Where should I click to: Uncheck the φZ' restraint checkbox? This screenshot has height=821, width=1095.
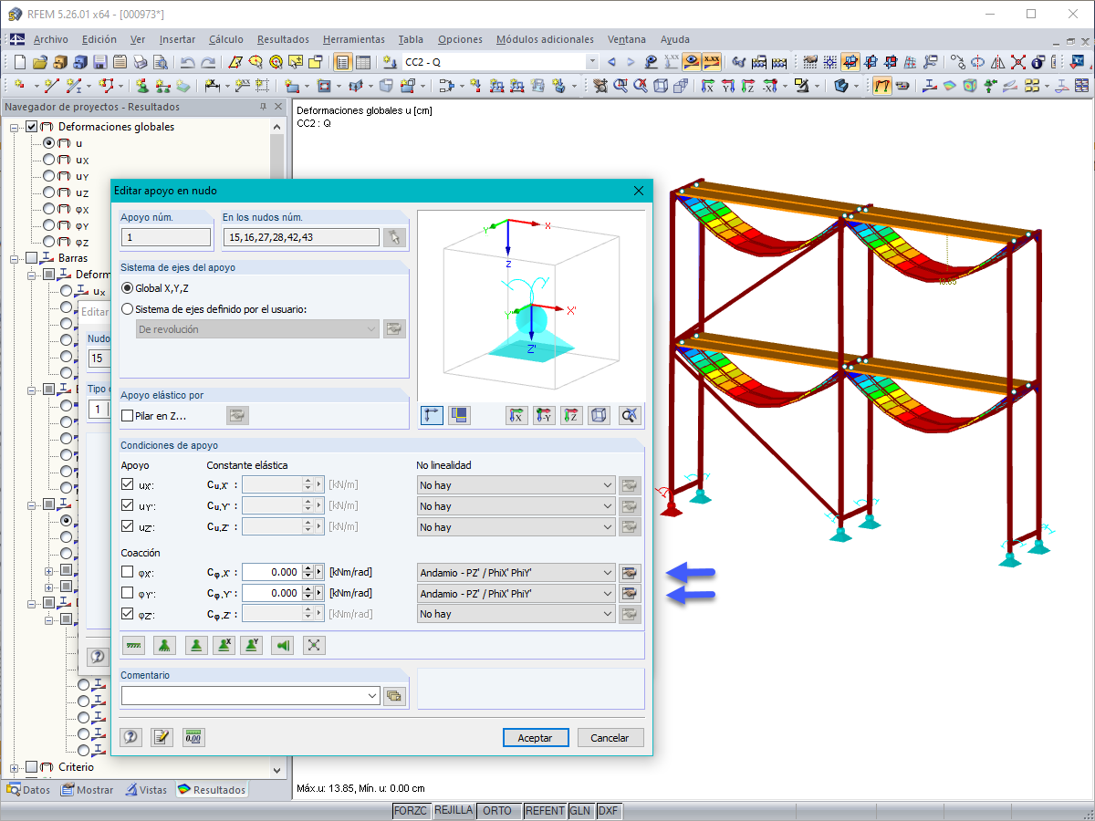point(128,614)
